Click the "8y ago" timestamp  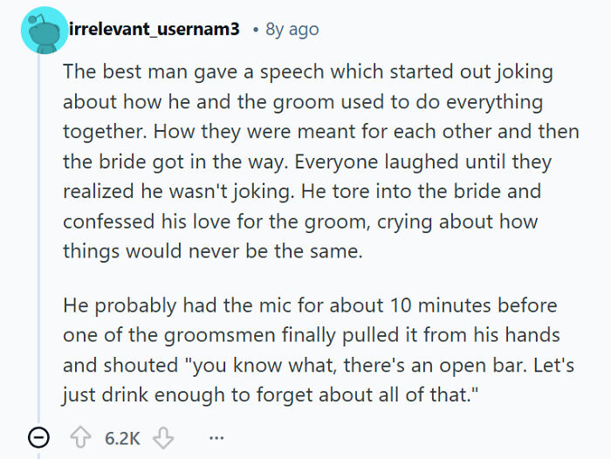(292, 30)
